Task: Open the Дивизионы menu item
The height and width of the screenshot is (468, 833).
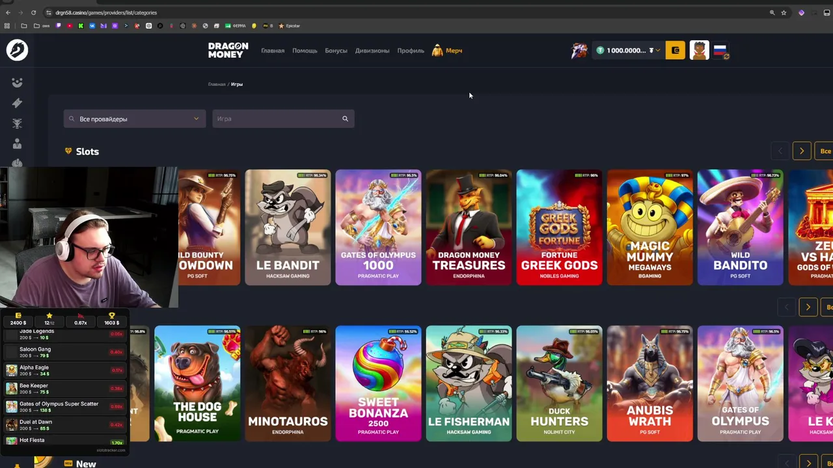Action: (372, 51)
